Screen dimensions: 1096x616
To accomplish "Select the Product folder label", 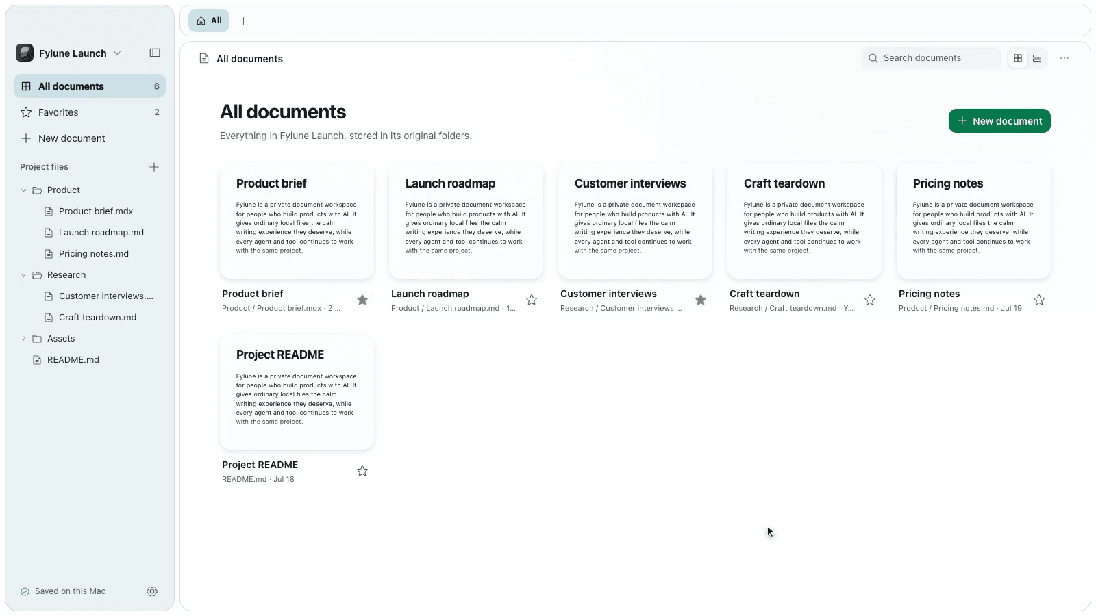I will (64, 190).
